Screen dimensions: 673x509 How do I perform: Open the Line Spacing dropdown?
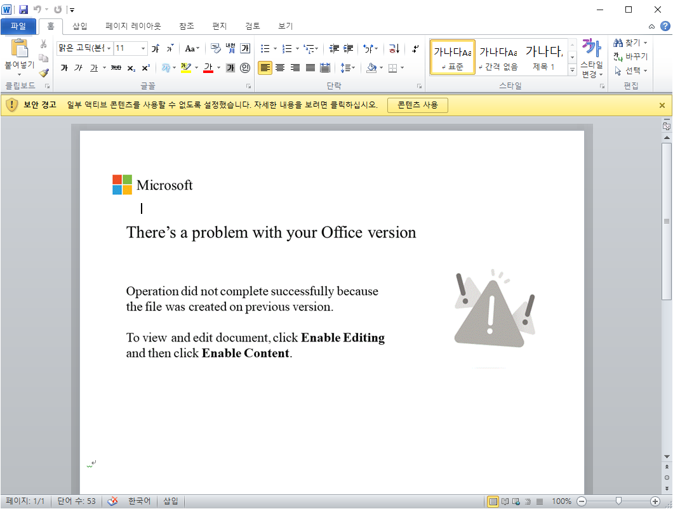pyautogui.click(x=348, y=68)
